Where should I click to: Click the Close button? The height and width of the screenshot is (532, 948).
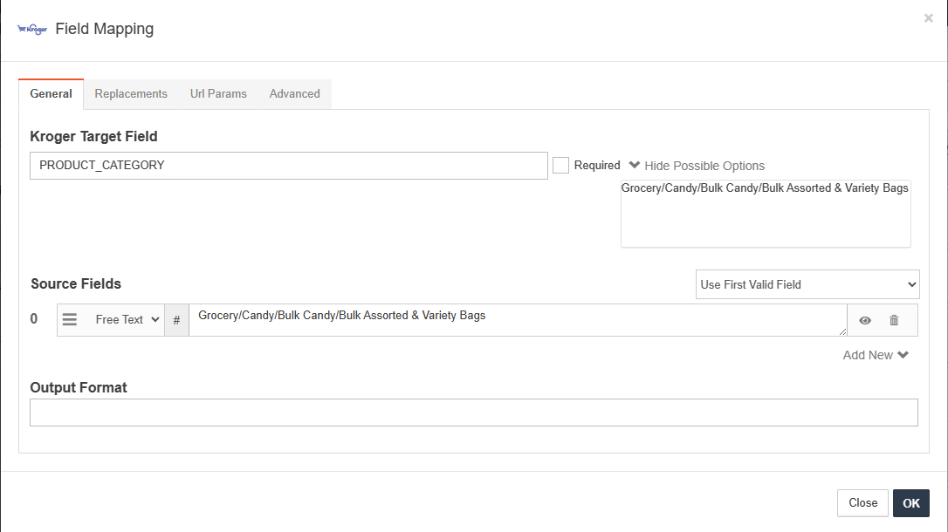(x=862, y=502)
